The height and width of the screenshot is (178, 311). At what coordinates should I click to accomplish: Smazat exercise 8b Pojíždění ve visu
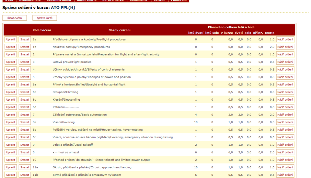point(25,130)
